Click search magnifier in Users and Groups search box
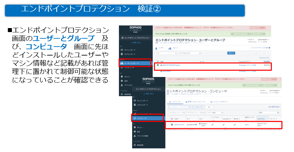 176,53
